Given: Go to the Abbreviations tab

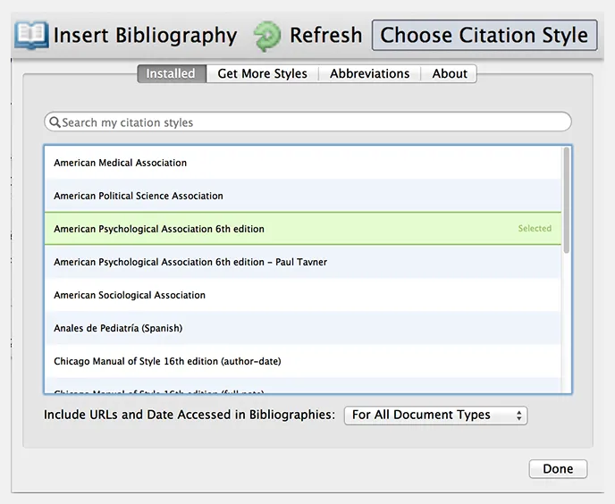Looking at the screenshot, I should point(369,73).
